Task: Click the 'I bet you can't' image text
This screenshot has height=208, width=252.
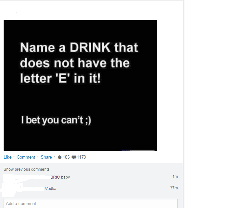Action: [56, 120]
